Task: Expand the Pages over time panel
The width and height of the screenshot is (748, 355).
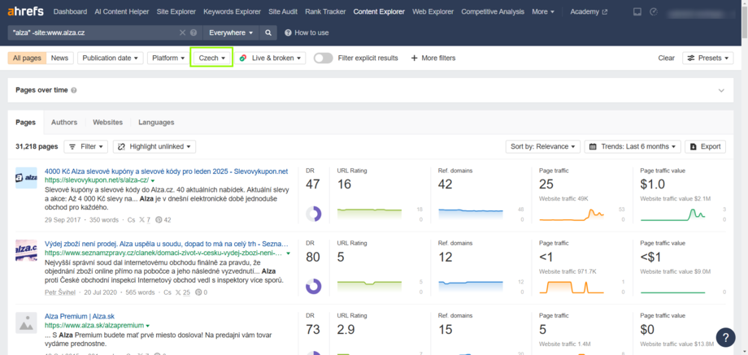Action: tap(721, 91)
